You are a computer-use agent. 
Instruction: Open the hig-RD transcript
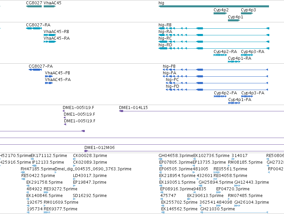[x=165, y=45]
